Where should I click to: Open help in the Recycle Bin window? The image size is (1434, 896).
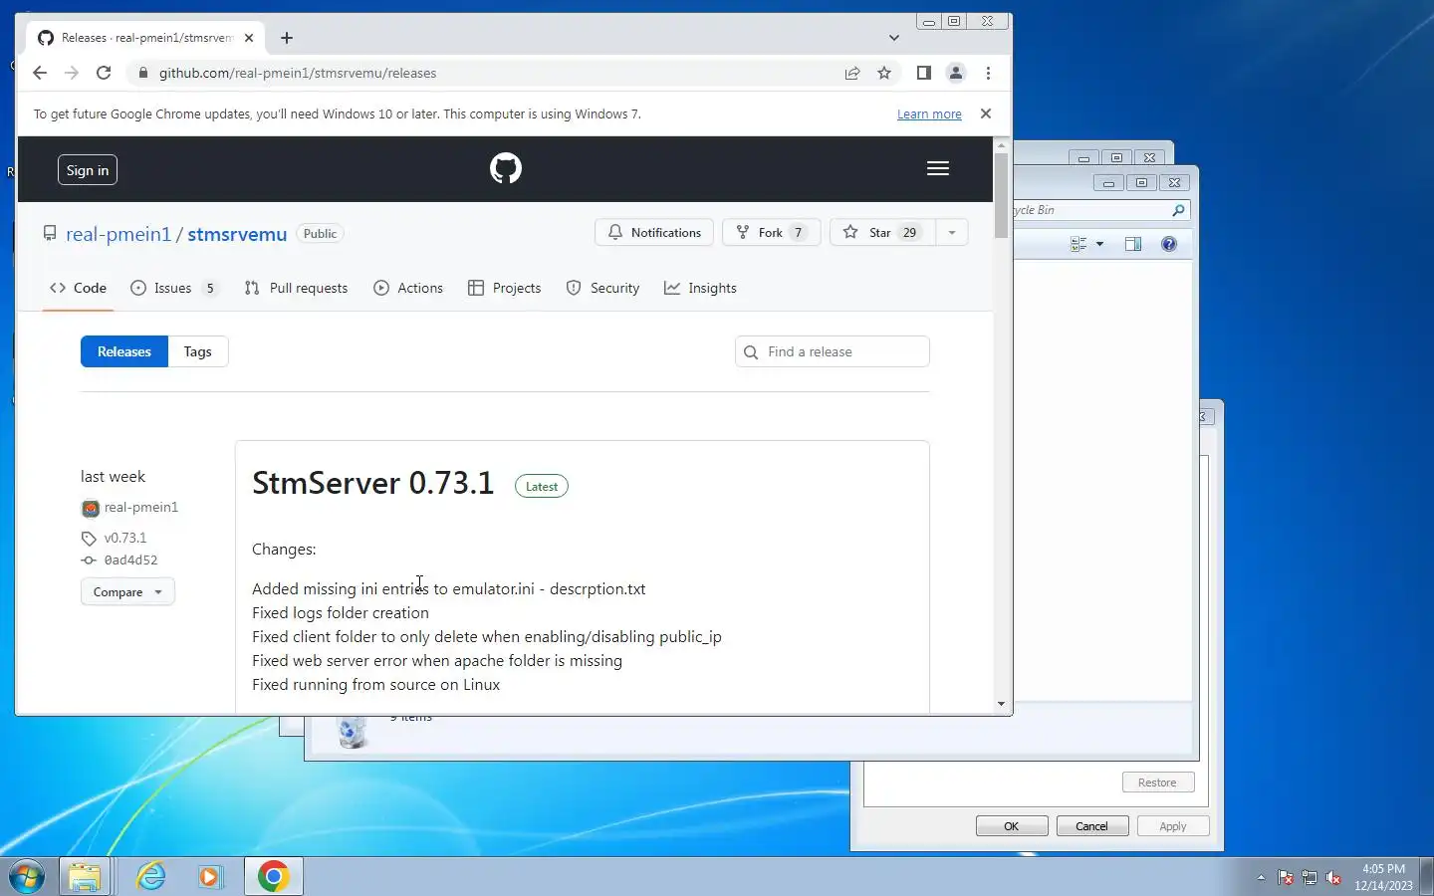pos(1169,244)
